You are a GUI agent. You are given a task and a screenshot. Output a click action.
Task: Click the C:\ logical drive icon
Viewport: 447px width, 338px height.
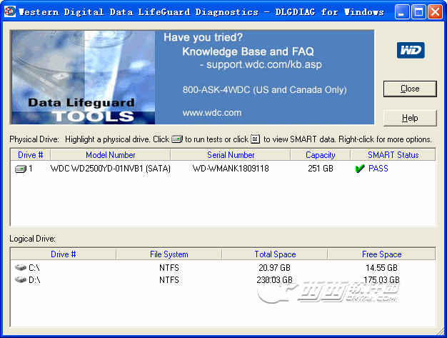pos(21,267)
